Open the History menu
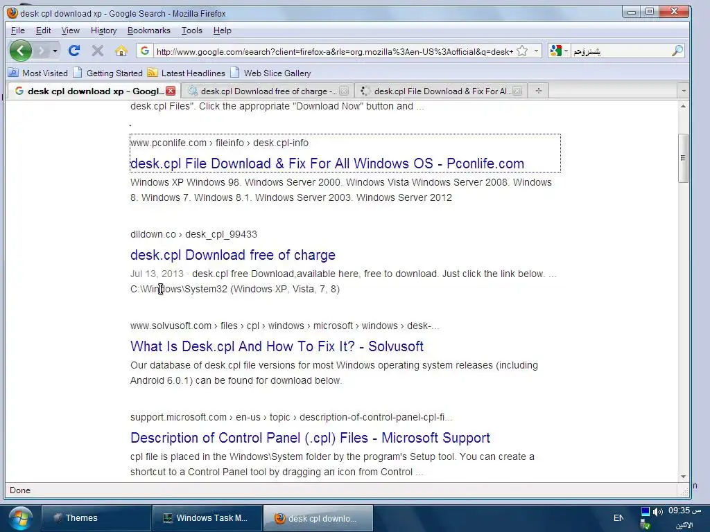 coord(104,30)
